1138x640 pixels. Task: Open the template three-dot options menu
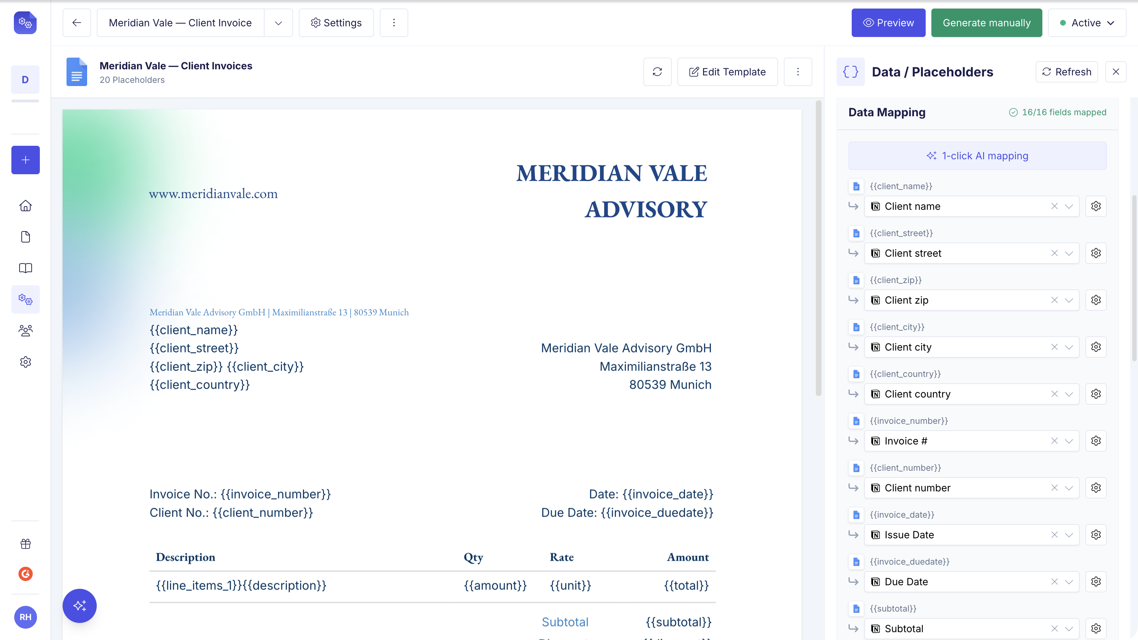[x=798, y=71]
